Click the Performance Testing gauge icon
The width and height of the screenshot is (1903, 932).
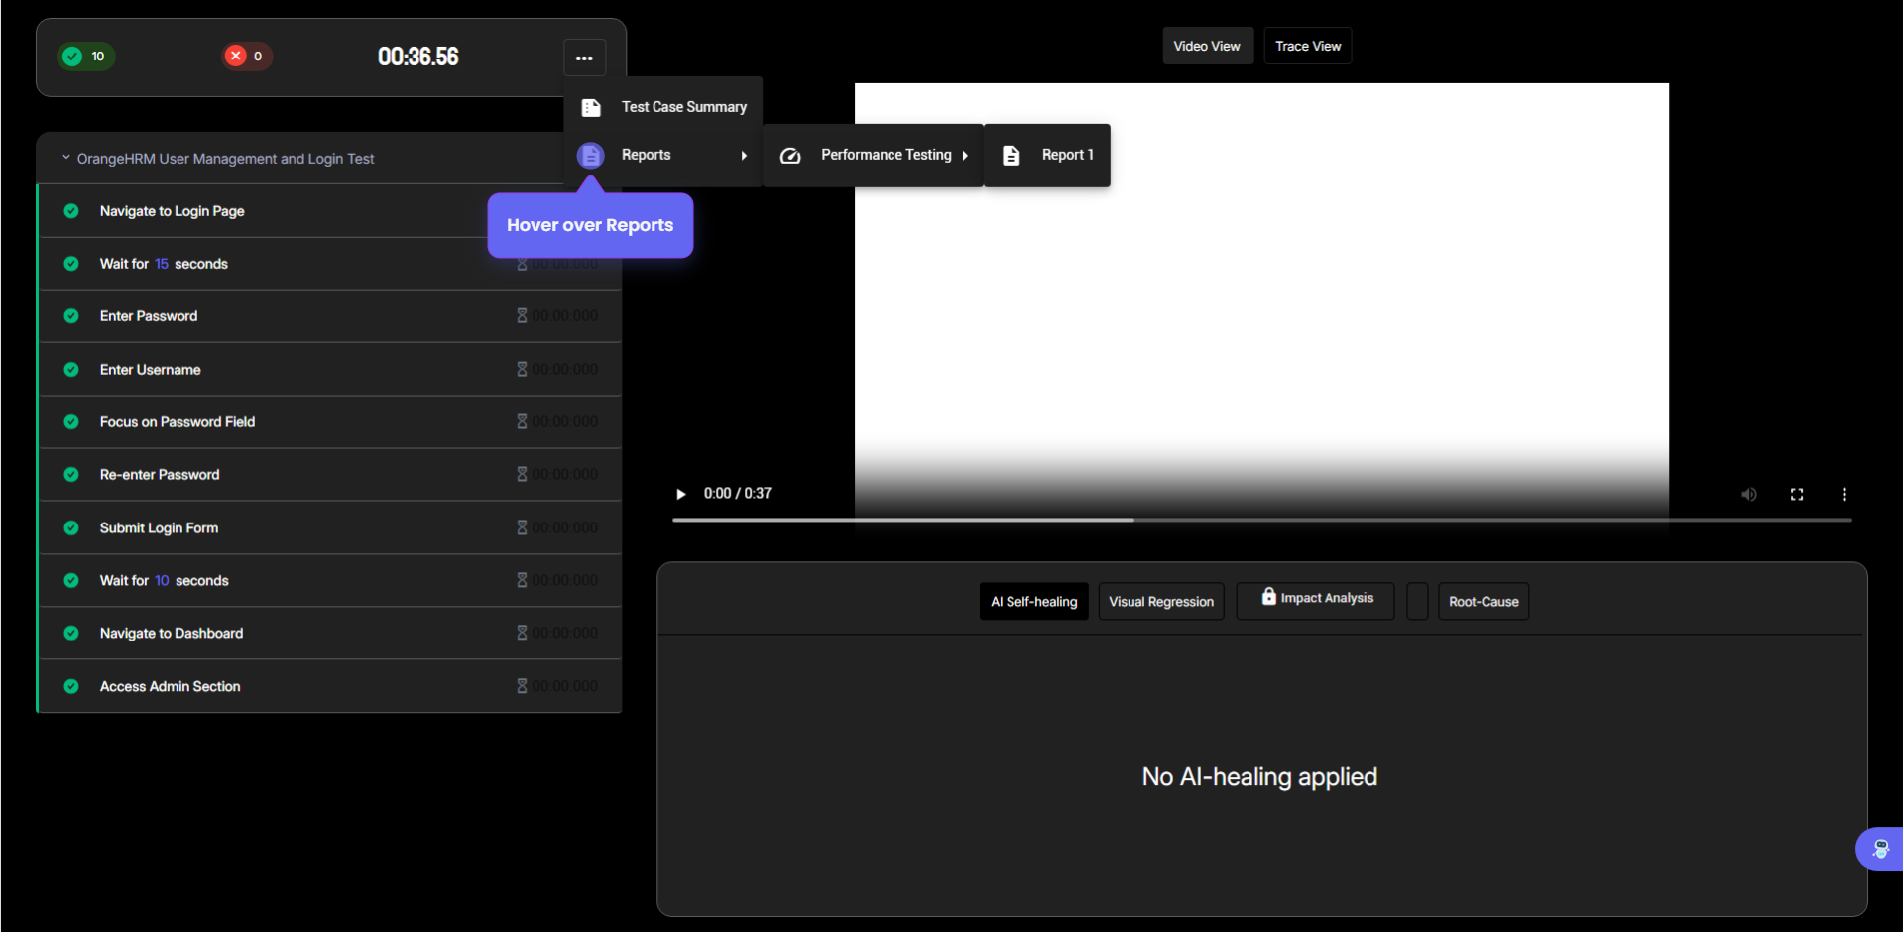790,156
